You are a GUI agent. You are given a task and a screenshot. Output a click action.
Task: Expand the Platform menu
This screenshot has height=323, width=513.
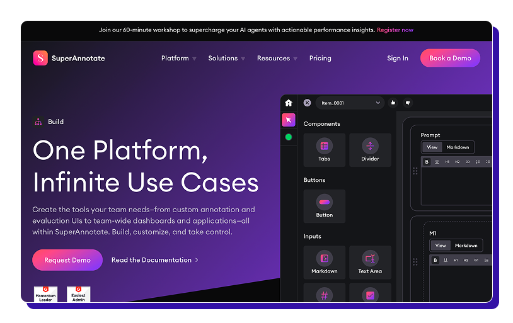tap(178, 58)
